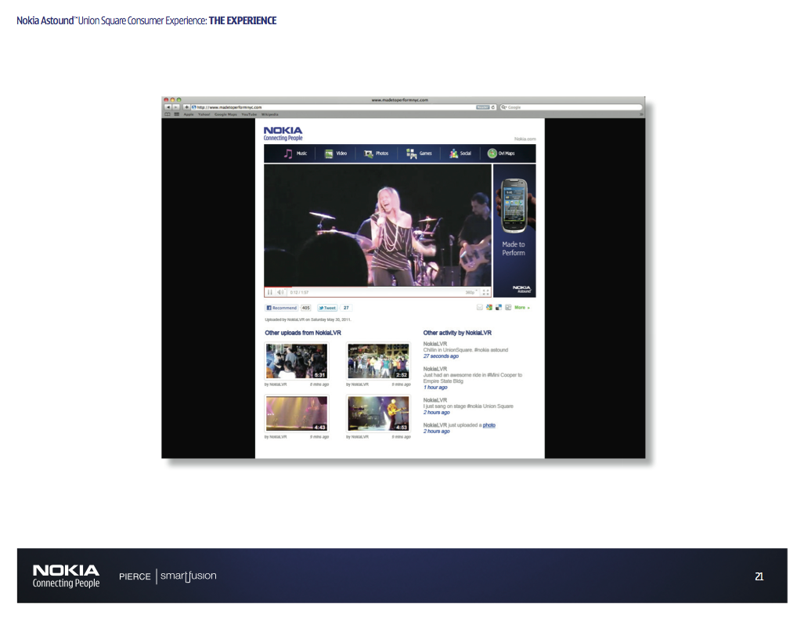Click the Google search field
Viewport: 804px width, 621px height.
pos(571,107)
